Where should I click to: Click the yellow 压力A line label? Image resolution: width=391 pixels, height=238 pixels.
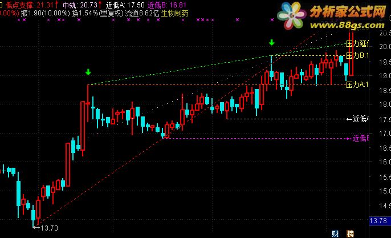coord(357,85)
